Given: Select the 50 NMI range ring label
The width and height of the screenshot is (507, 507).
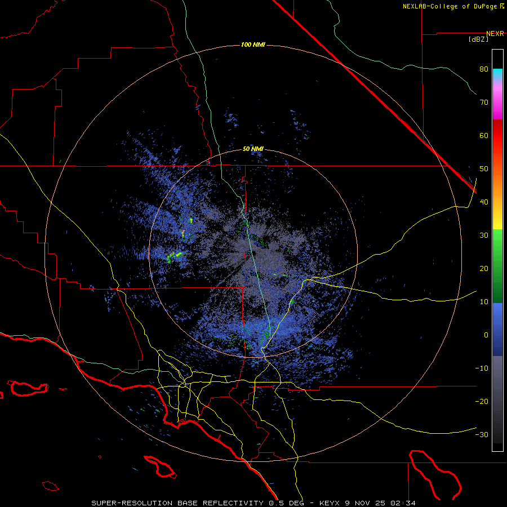Looking at the screenshot, I should point(253,149).
